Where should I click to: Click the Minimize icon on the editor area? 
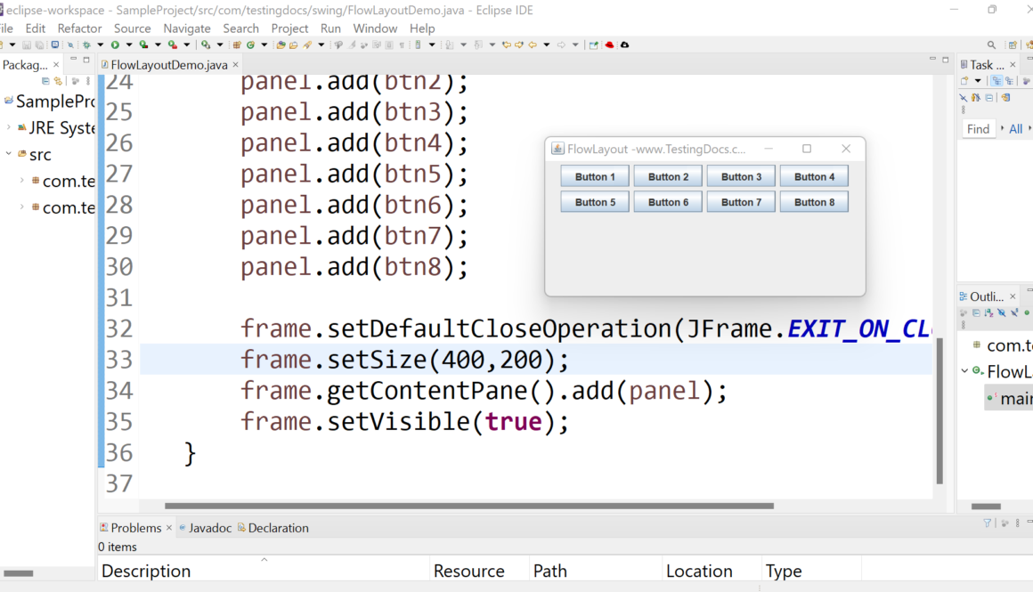[x=931, y=59]
